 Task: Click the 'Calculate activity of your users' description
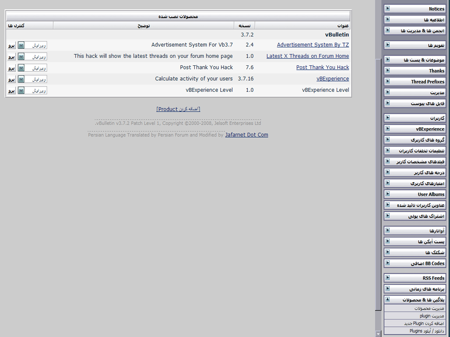pos(194,79)
